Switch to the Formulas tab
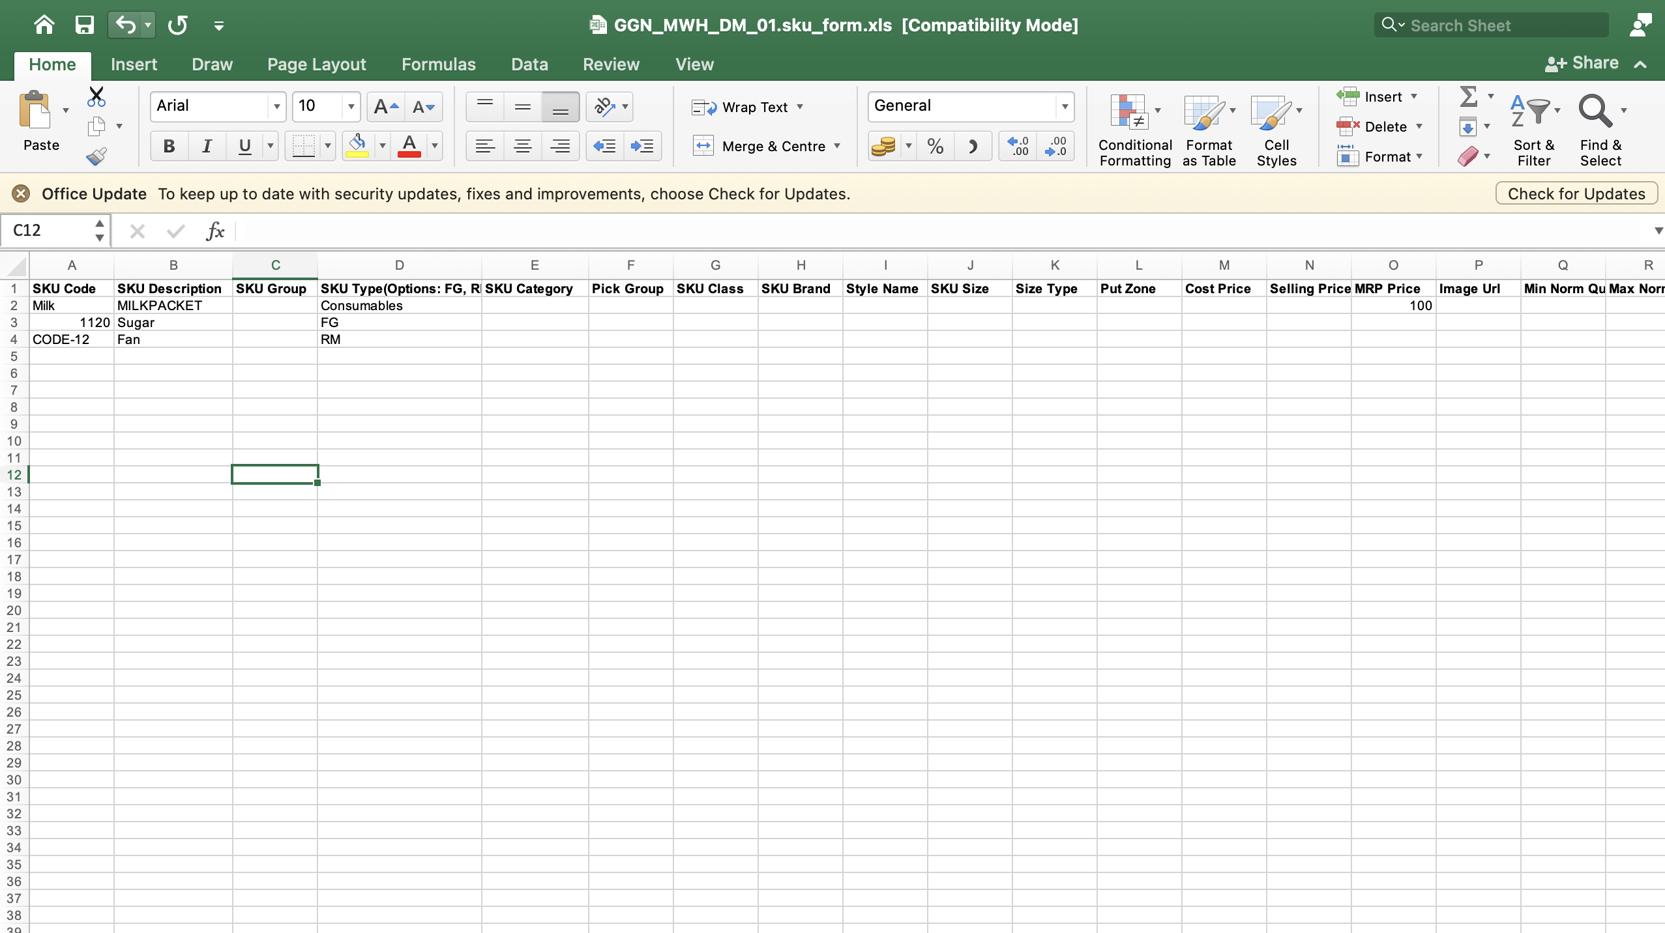The width and height of the screenshot is (1665, 933). 438,65
